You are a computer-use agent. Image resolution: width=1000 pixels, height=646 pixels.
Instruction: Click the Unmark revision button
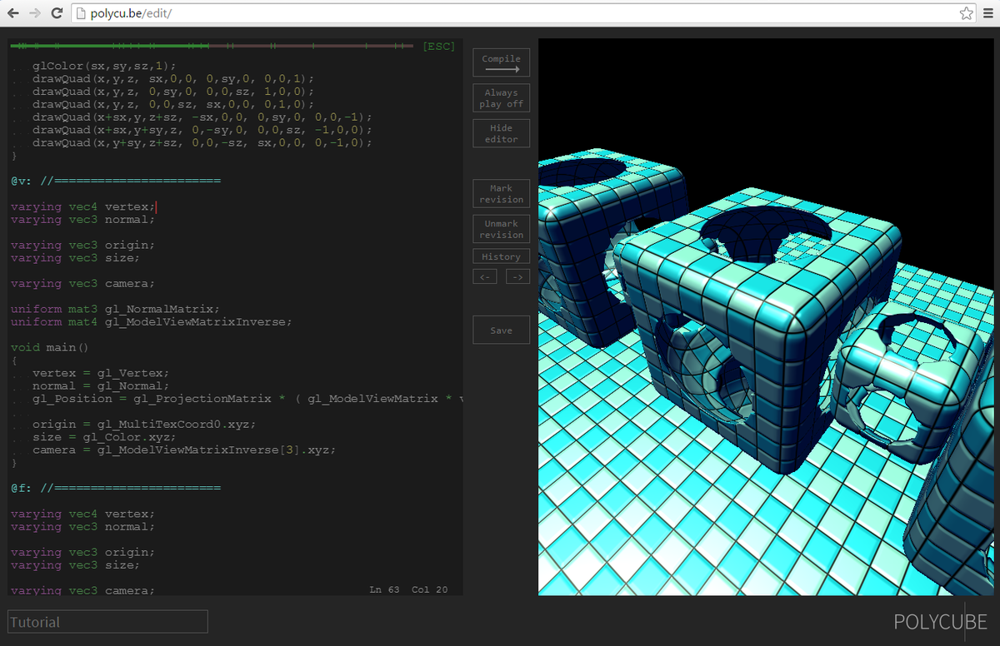[x=501, y=229]
